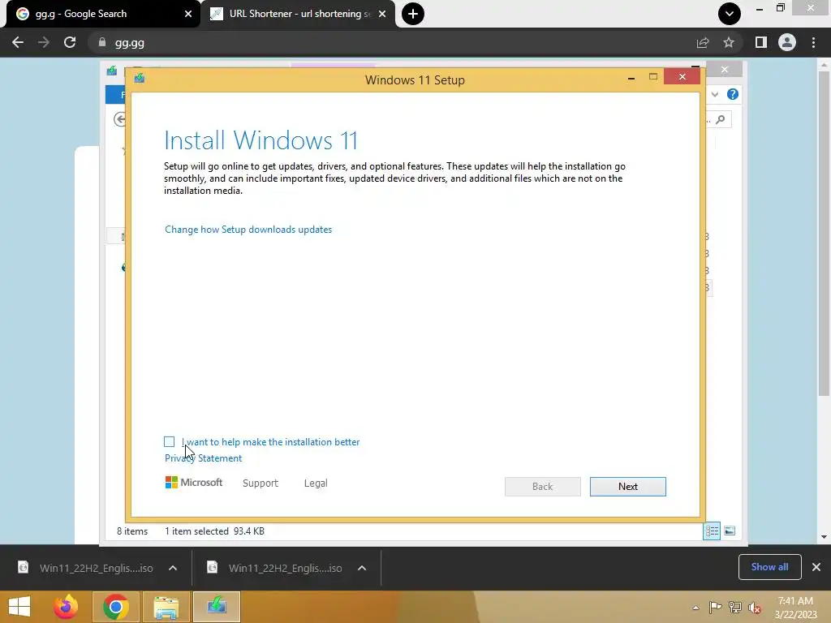The image size is (831, 623).
Task: Open first Win11_22H2 iso download options arrow
Action: [173, 568]
